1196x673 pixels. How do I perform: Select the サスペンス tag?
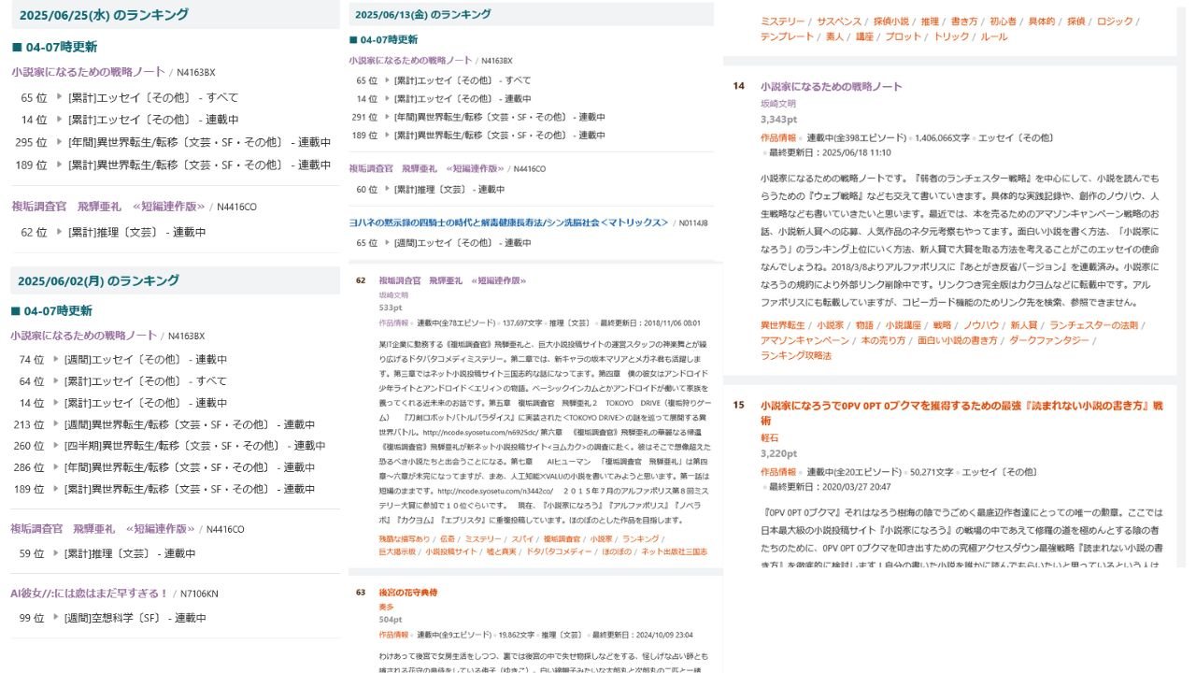pyautogui.click(x=839, y=21)
